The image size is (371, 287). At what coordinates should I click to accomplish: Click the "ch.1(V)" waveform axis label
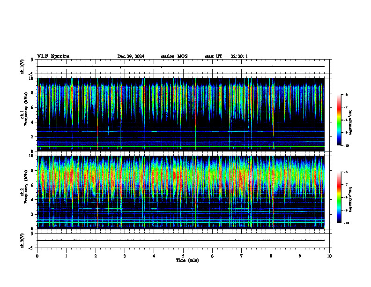[x=22, y=67]
